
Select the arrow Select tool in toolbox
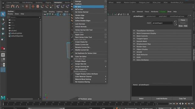tap(3, 14)
